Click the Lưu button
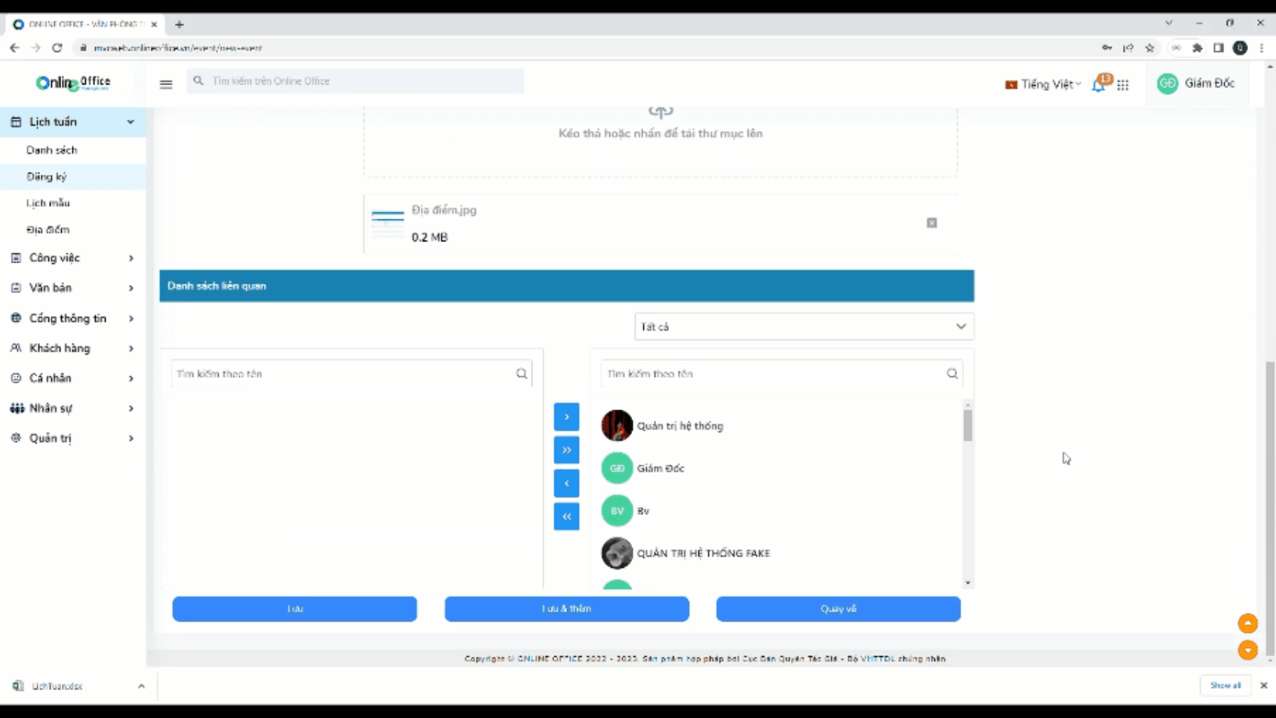Screen dimensions: 1276x718 pyautogui.click(x=294, y=609)
